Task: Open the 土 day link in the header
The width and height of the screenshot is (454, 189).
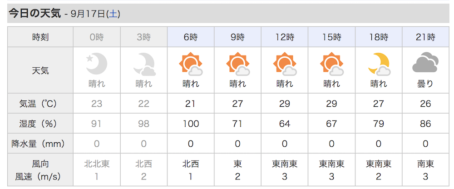Action: (113, 14)
